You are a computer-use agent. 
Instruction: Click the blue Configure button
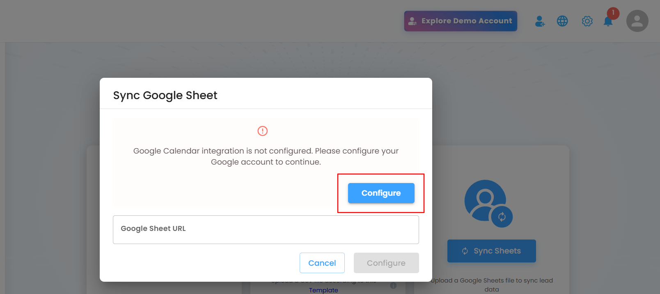(x=381, y=193)
